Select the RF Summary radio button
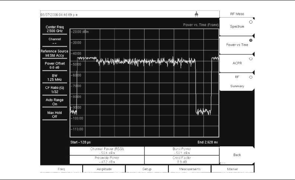The image size is (295, 180). (x=251, y=77)
